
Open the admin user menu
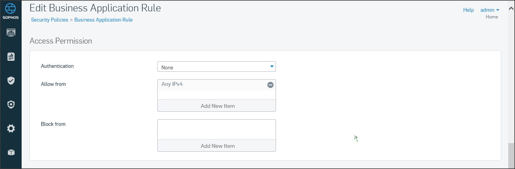[x=489, y=10]
